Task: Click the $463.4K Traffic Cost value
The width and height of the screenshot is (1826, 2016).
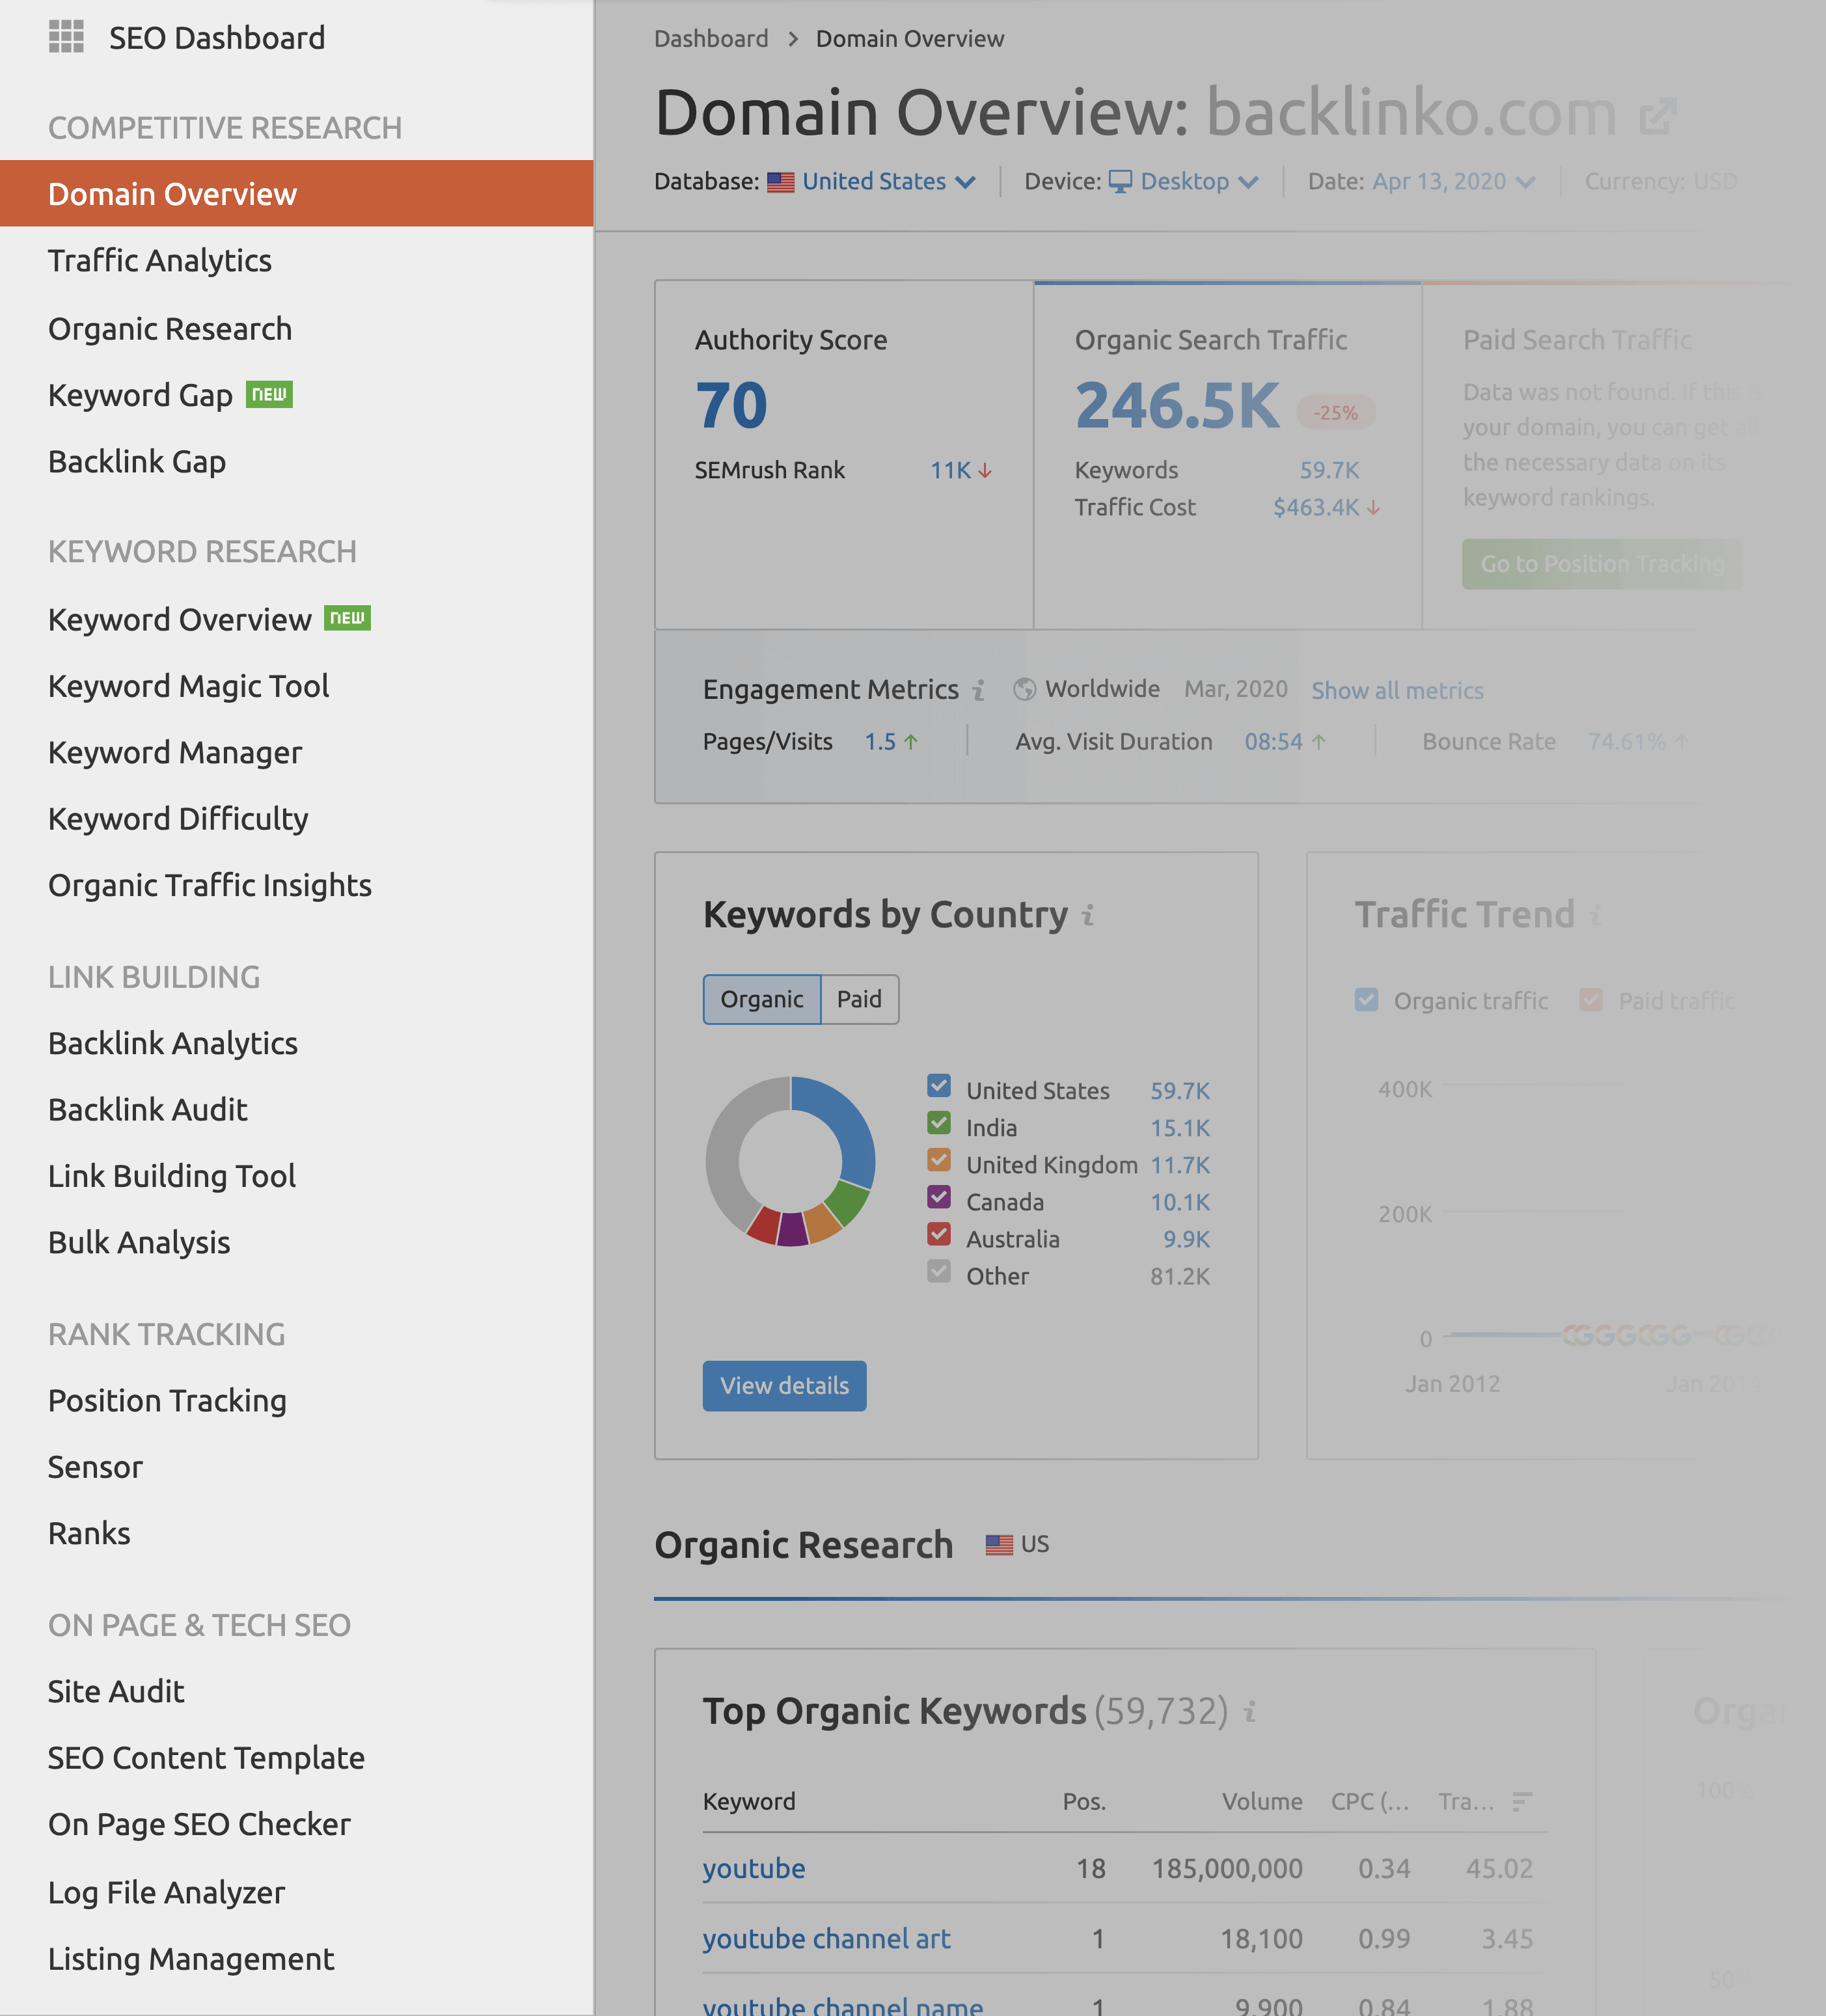Action: (1316, 508)
